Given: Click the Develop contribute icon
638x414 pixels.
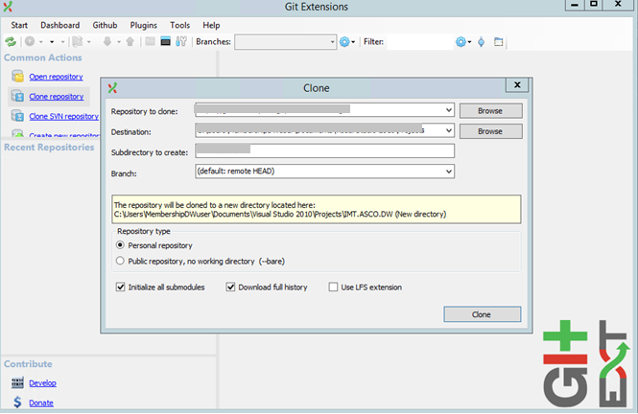Looking at the screenshot, I should pos(17,382).
